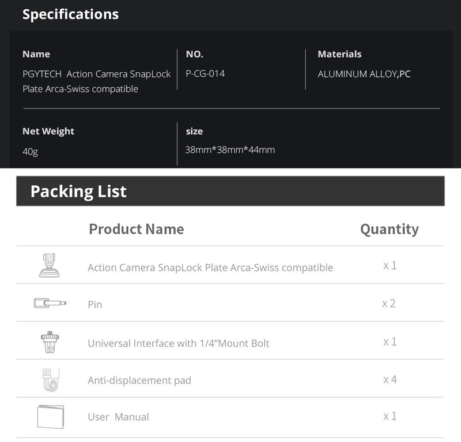The width and height of the screenshot is (461, 442).
Task: Click quantity x 1 for Universal Interface
Action: coord(390,342)
